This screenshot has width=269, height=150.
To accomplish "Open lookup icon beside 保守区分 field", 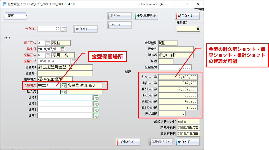I will click(x=48, y=43).
